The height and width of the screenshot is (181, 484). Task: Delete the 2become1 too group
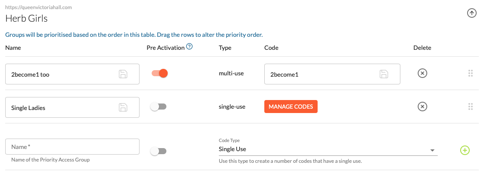(x=422, y=74)
